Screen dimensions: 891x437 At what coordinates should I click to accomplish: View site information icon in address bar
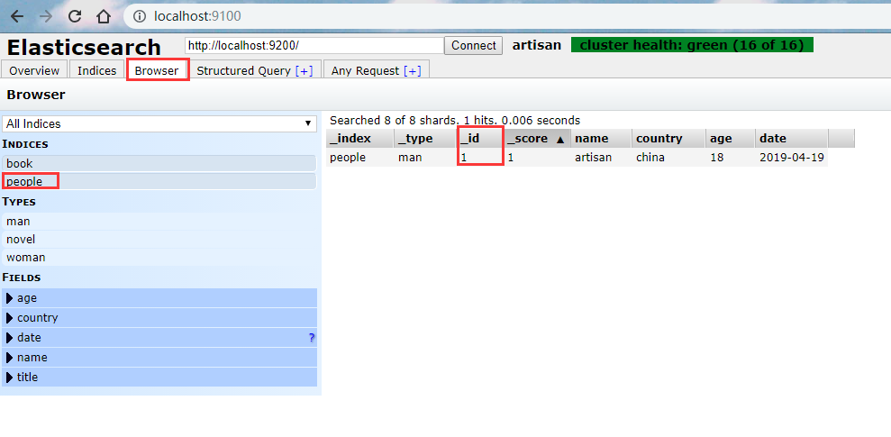point(140,16)
